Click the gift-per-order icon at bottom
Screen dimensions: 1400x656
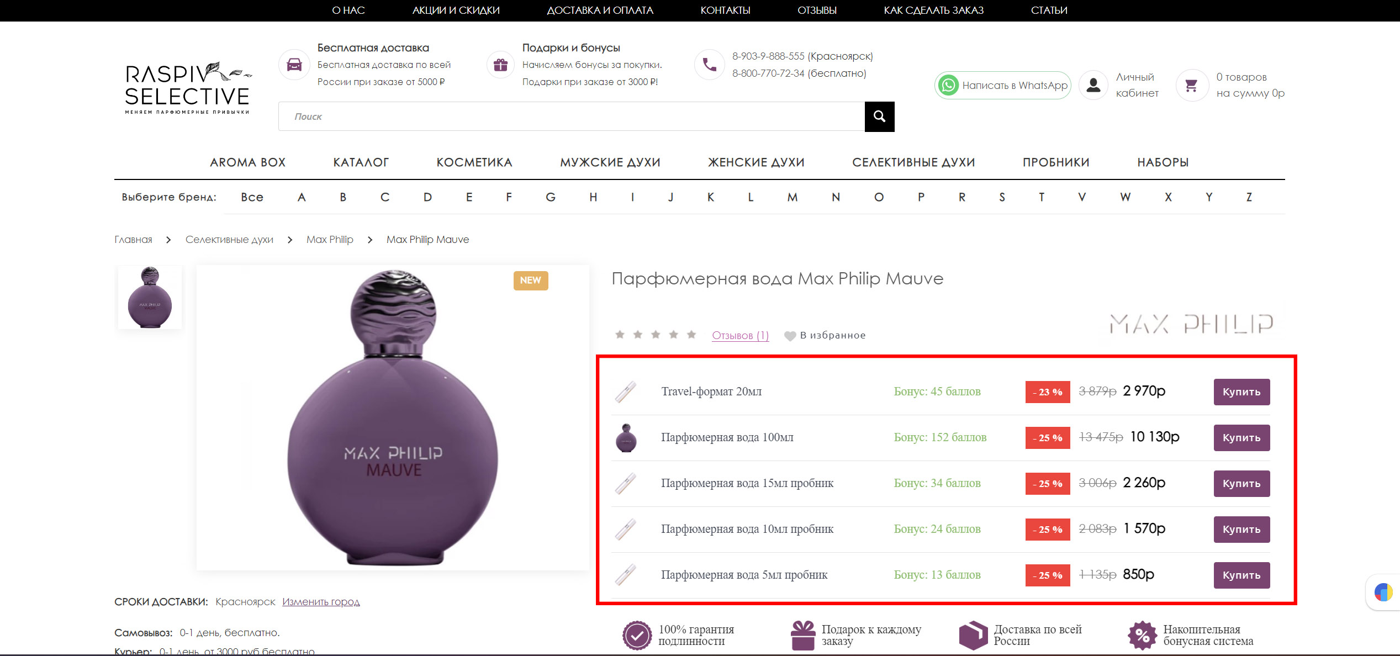point(803,636)
